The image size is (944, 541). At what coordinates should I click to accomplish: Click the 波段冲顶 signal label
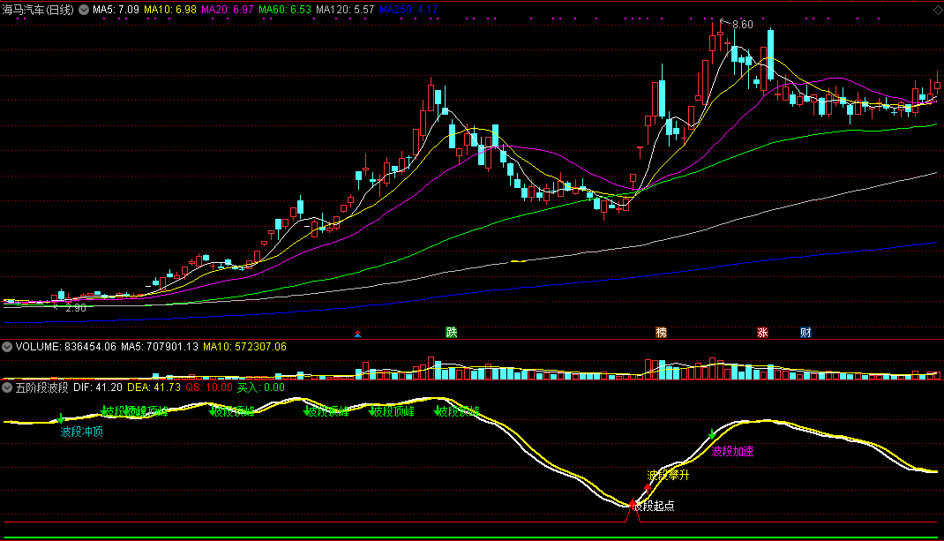82,432
